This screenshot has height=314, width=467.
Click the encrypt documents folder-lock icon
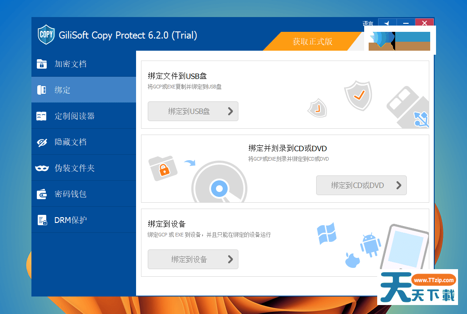point(42,64)
